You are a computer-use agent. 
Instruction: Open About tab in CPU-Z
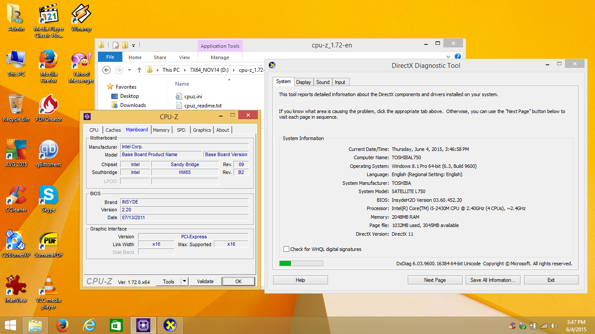coord(223,130)
